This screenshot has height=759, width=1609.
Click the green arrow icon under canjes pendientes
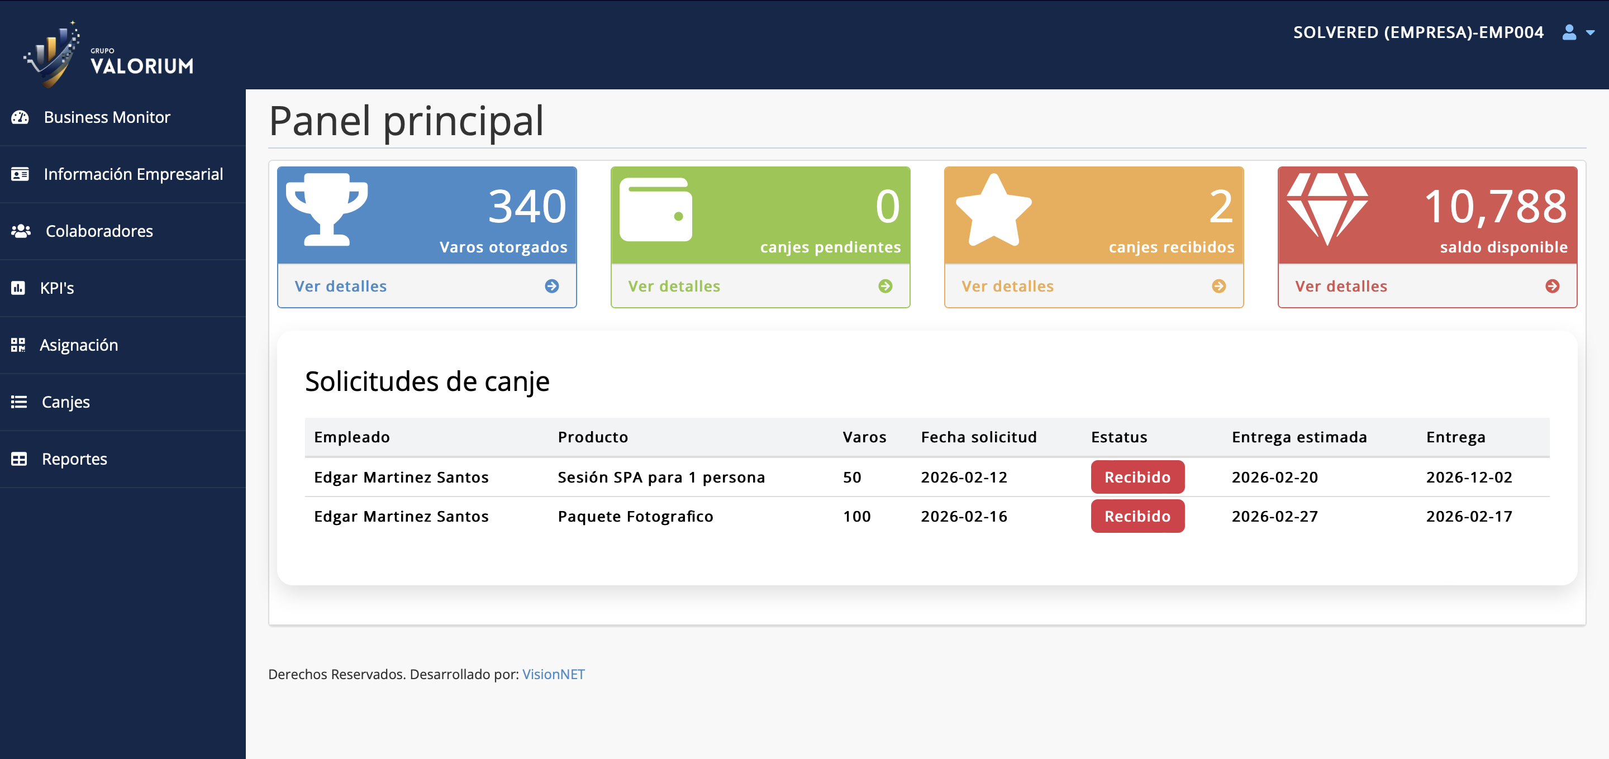coord(885,286)
